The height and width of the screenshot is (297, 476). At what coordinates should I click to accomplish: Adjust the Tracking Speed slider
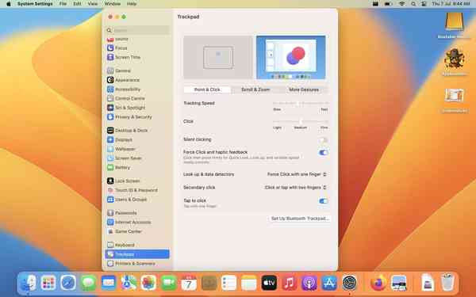click(301, 103)
